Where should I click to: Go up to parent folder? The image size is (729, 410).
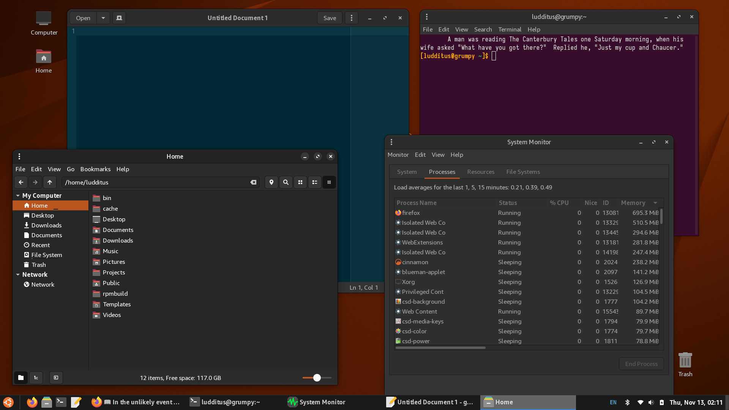pyautogui.click(x=50, y=182)
